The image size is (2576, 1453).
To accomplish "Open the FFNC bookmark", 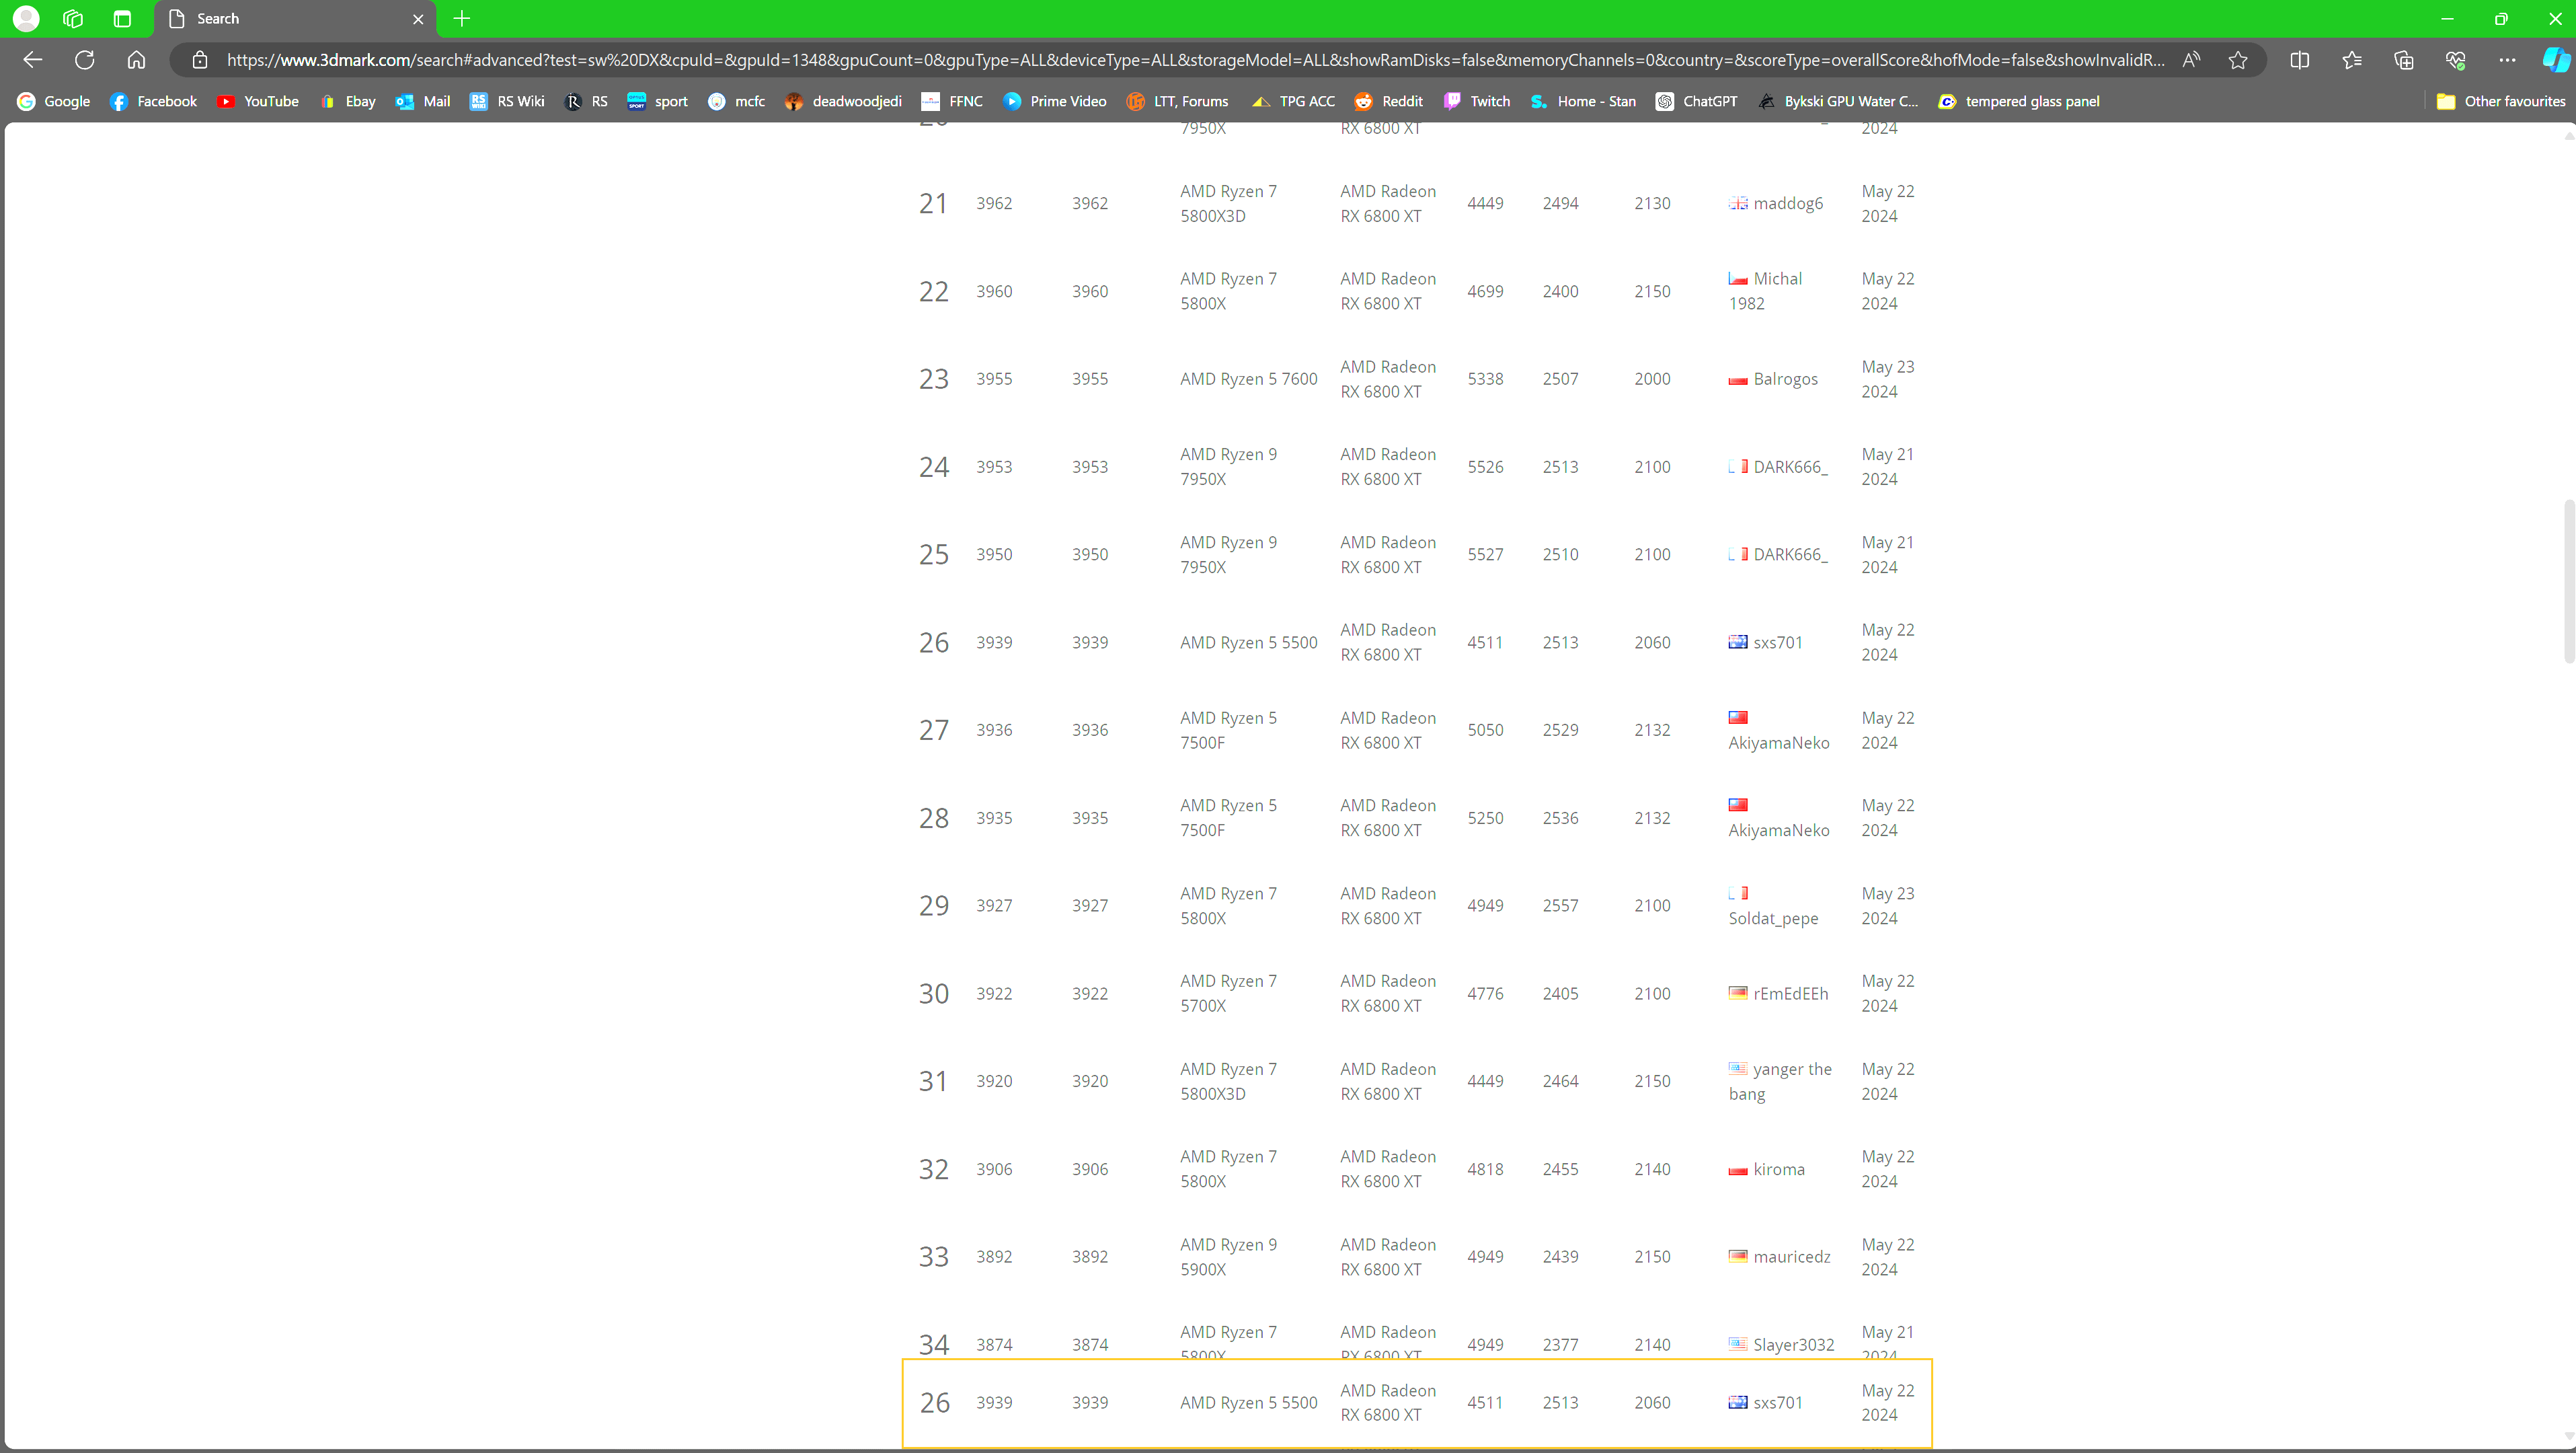I will [952, 101].
